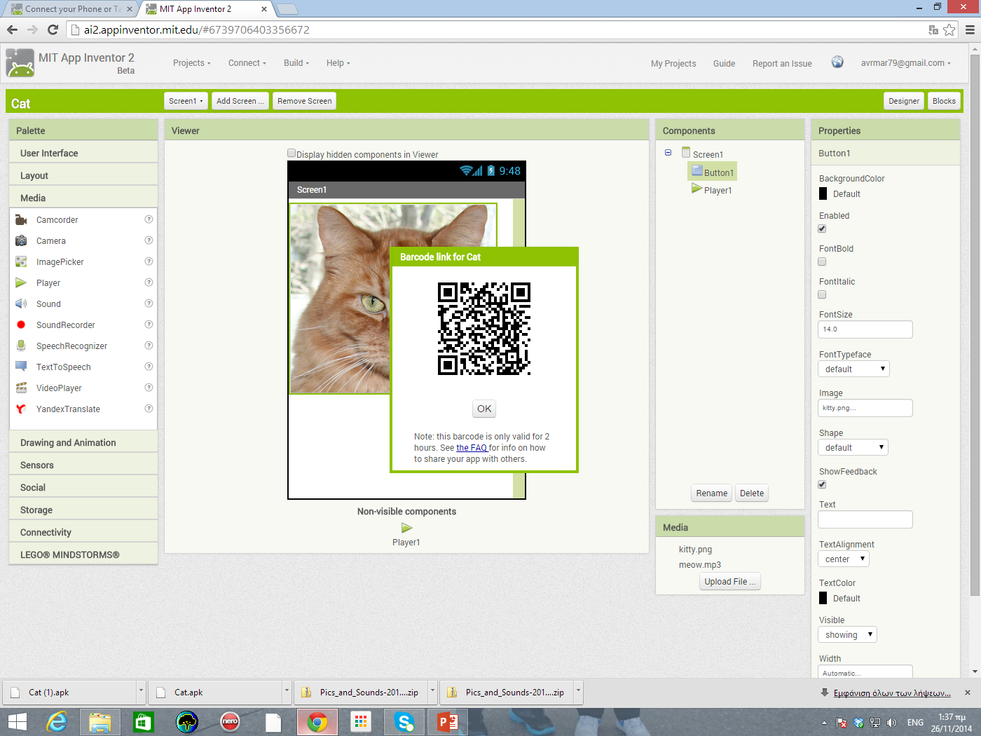Pick the ImagePicker palette icon
Viewport: 981px width, 736px height.
(21, 262)
